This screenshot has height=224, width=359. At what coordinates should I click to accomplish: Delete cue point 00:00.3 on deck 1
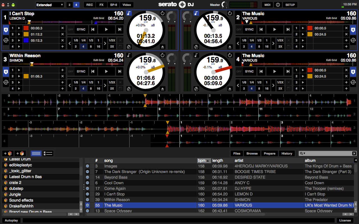tap(62, 28)
